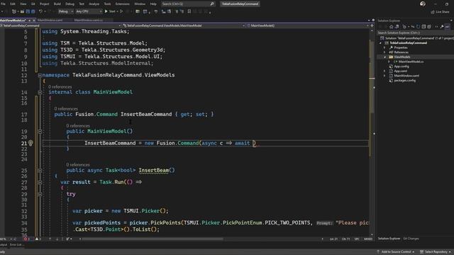Select MainViewModel.cs in Solution Explorer

(411, 62)
